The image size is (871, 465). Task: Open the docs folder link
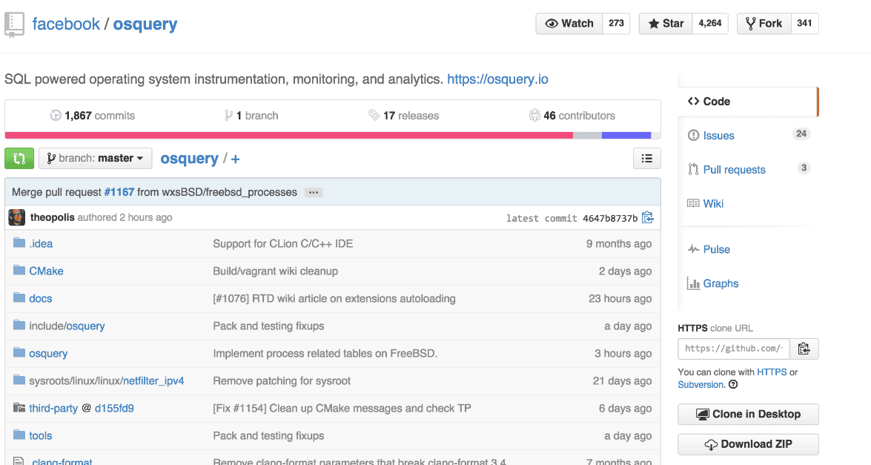click(x=41, y=298)
